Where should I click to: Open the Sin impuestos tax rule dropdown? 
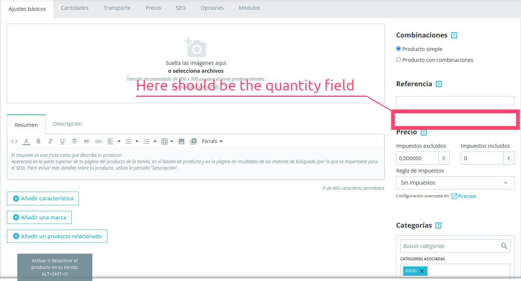click(x=455, y=183)
